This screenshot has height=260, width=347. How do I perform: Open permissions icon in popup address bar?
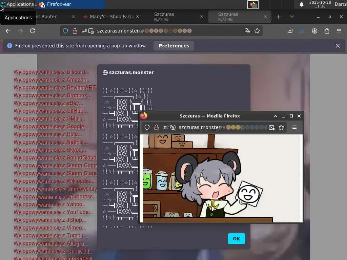click(x=166, y=127)
